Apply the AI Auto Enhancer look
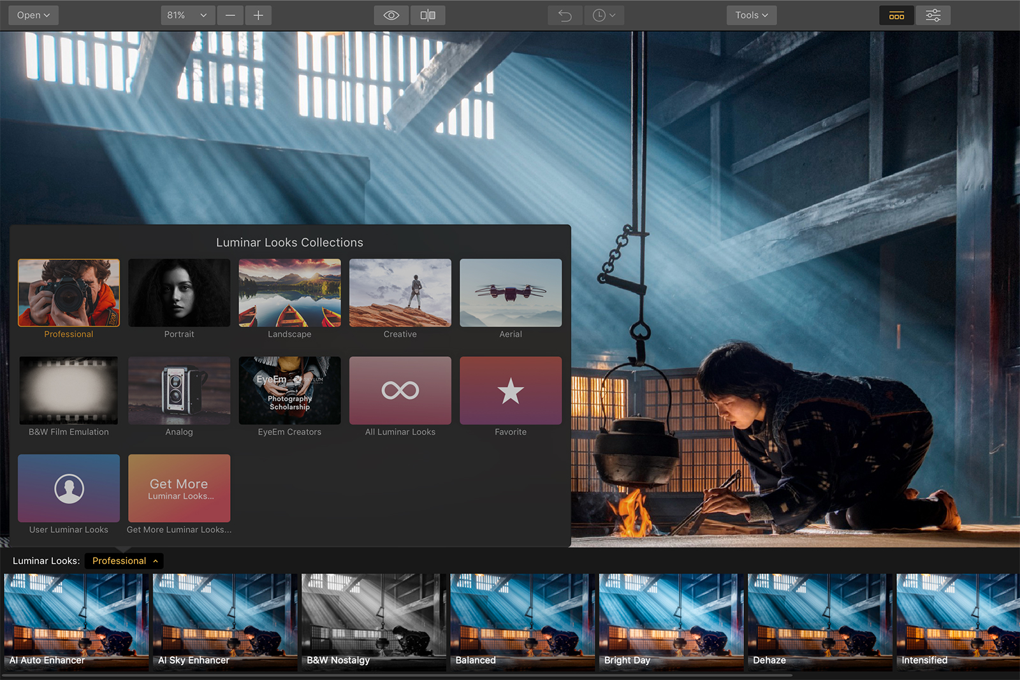 76,621
